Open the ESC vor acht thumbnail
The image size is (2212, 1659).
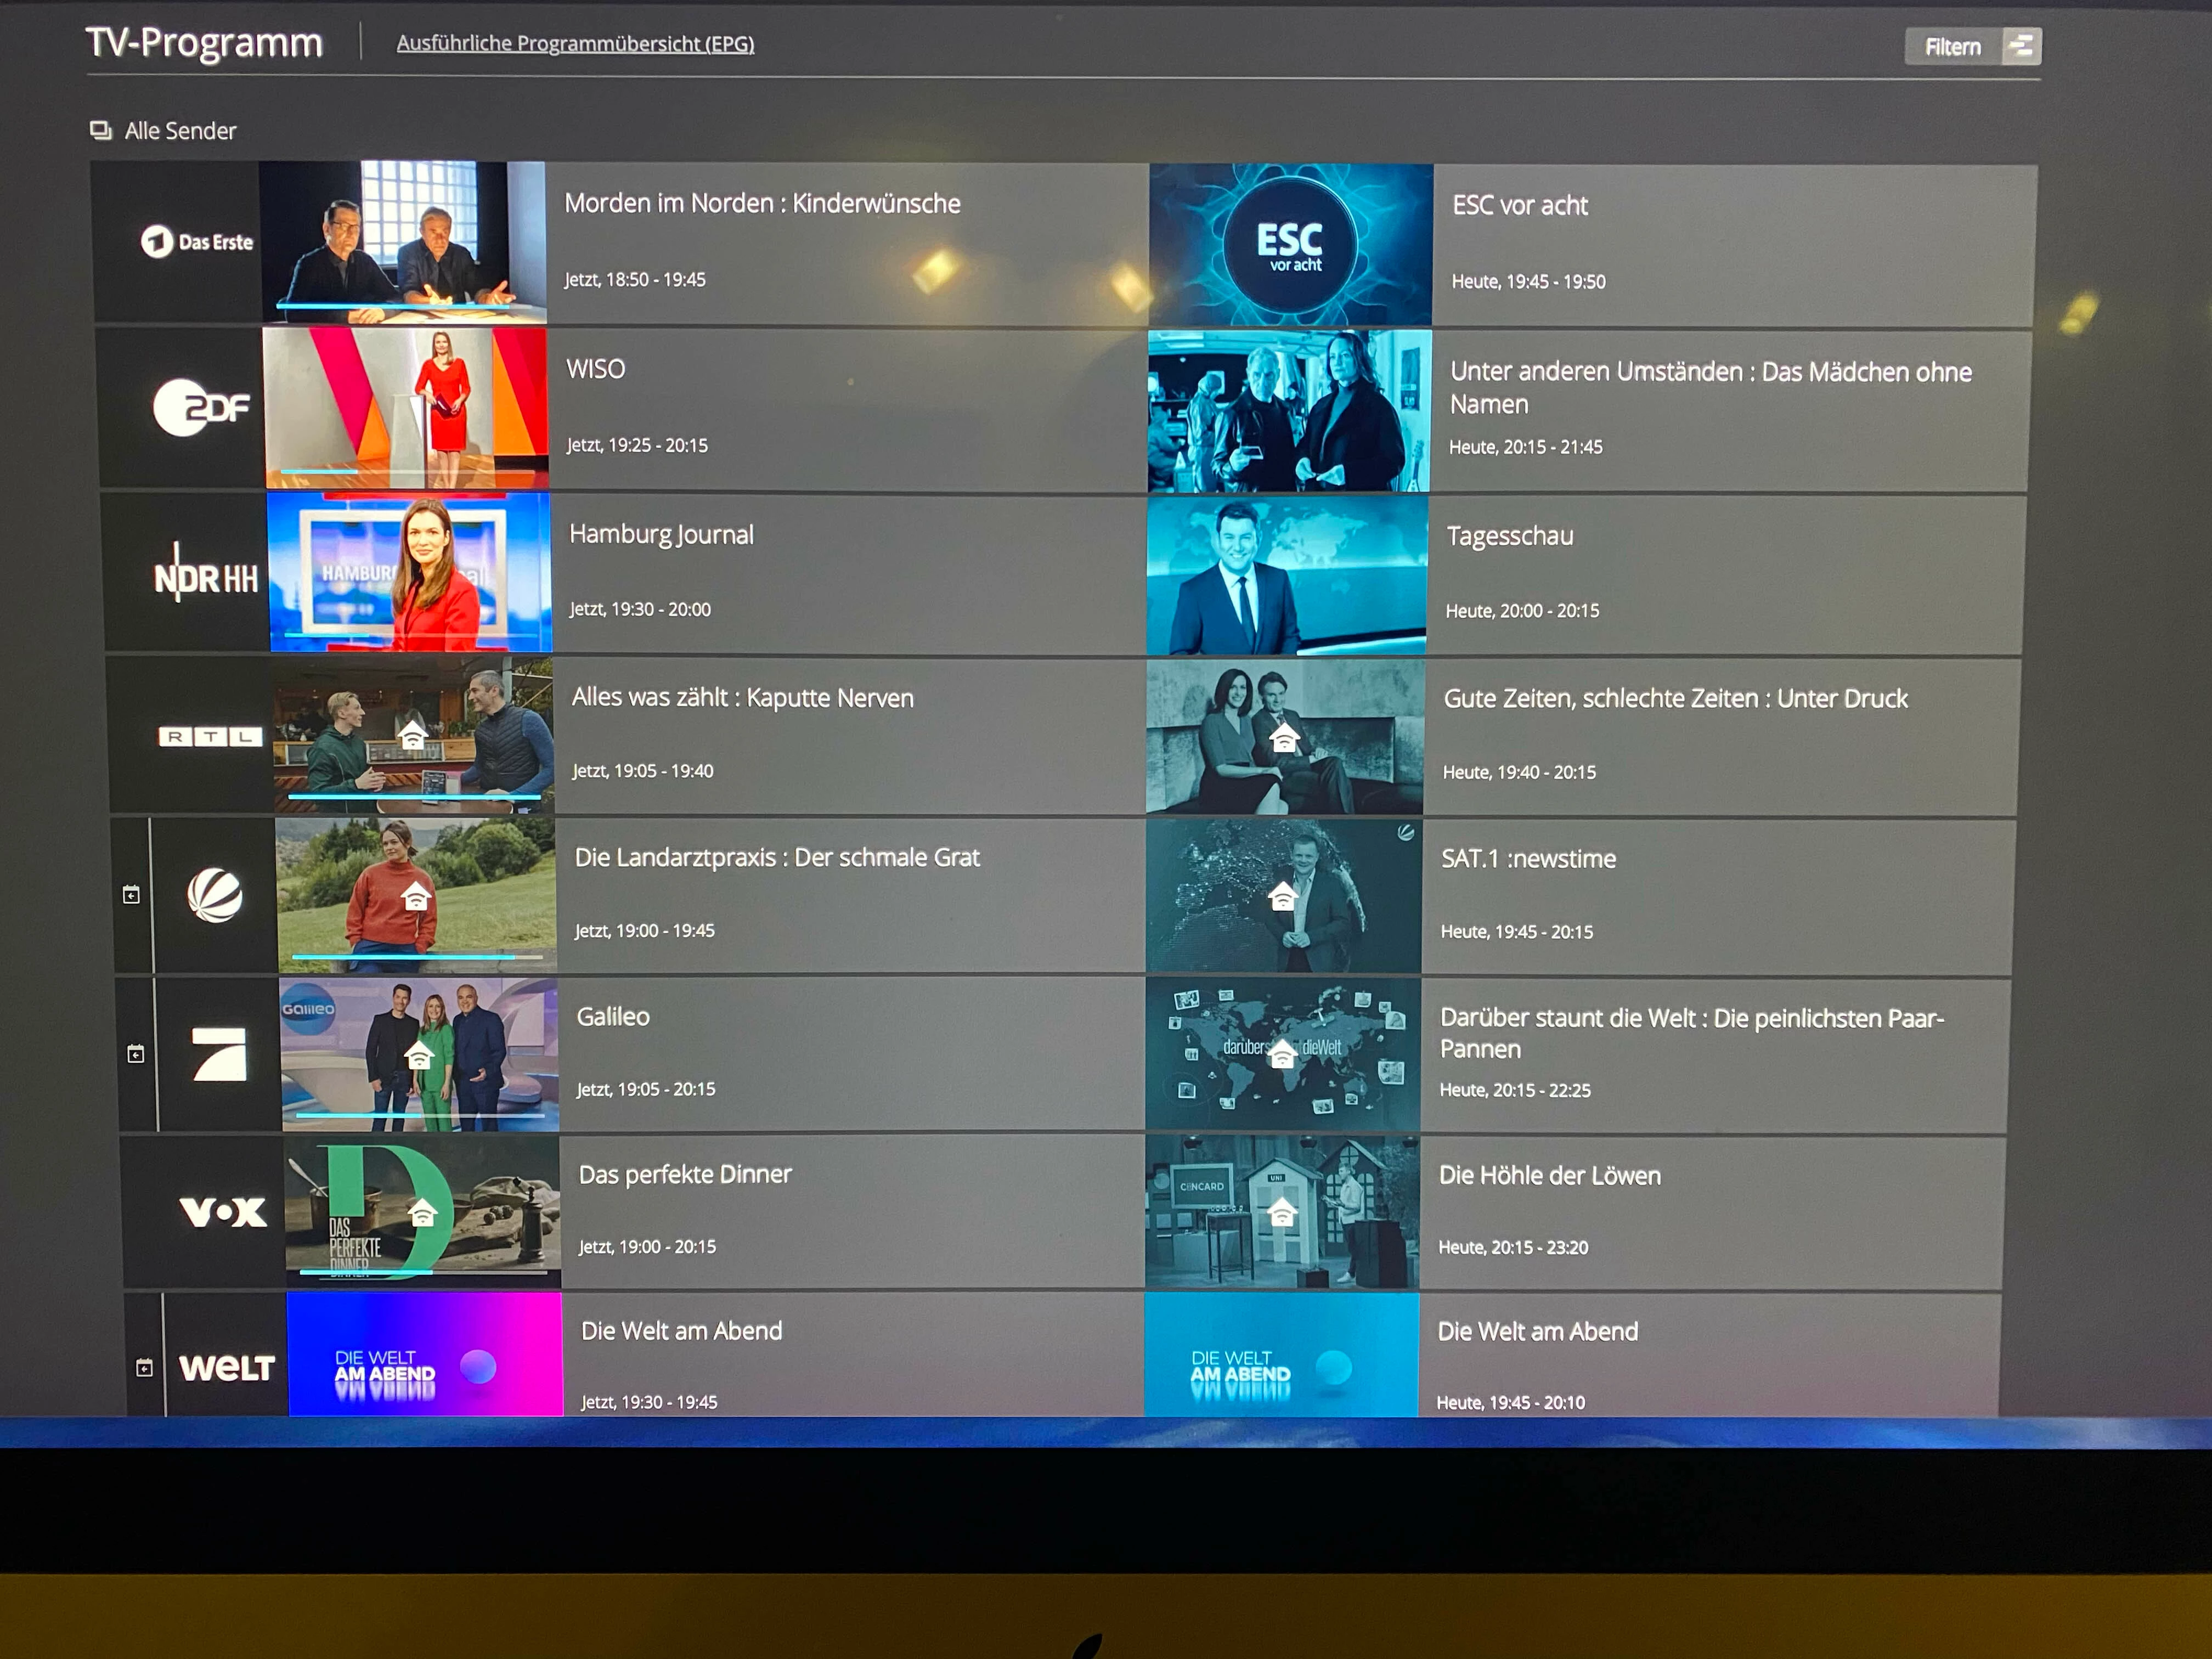1290,245
